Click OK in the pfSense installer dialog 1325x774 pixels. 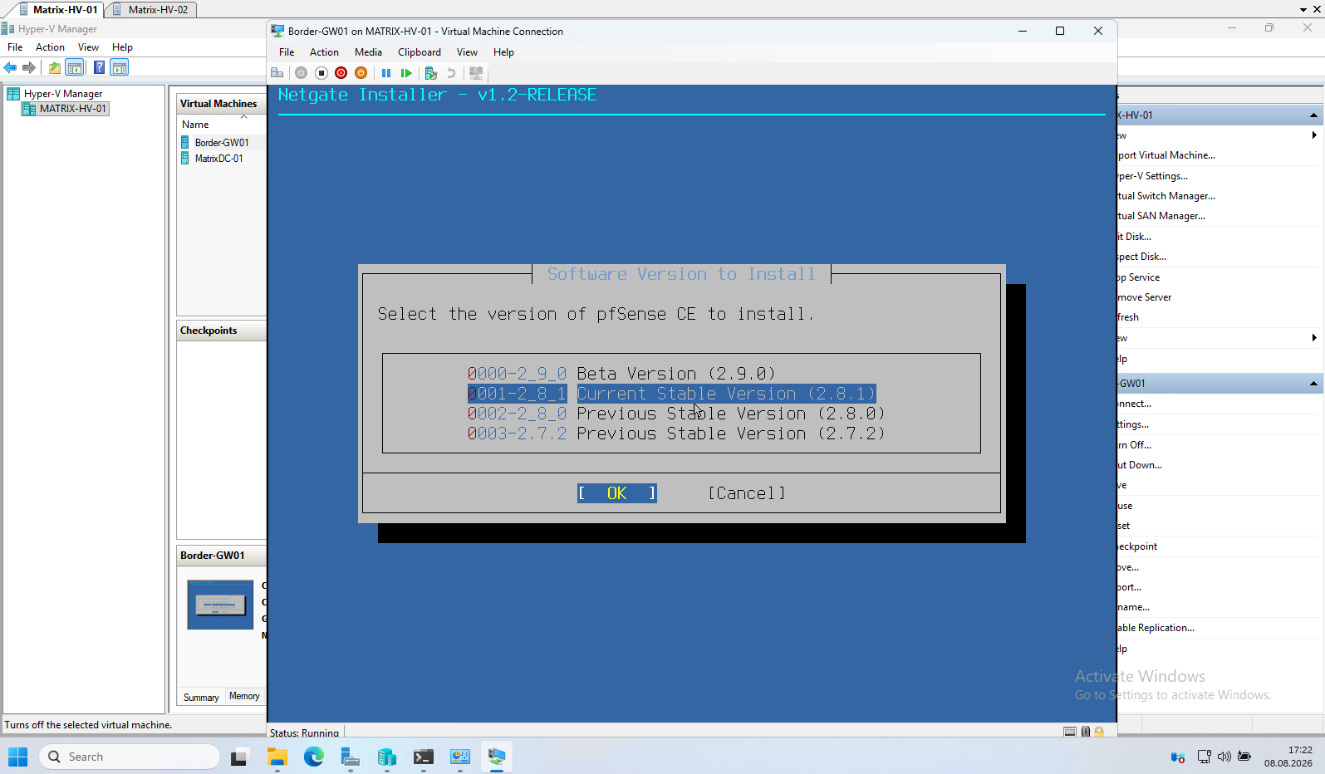616,493
